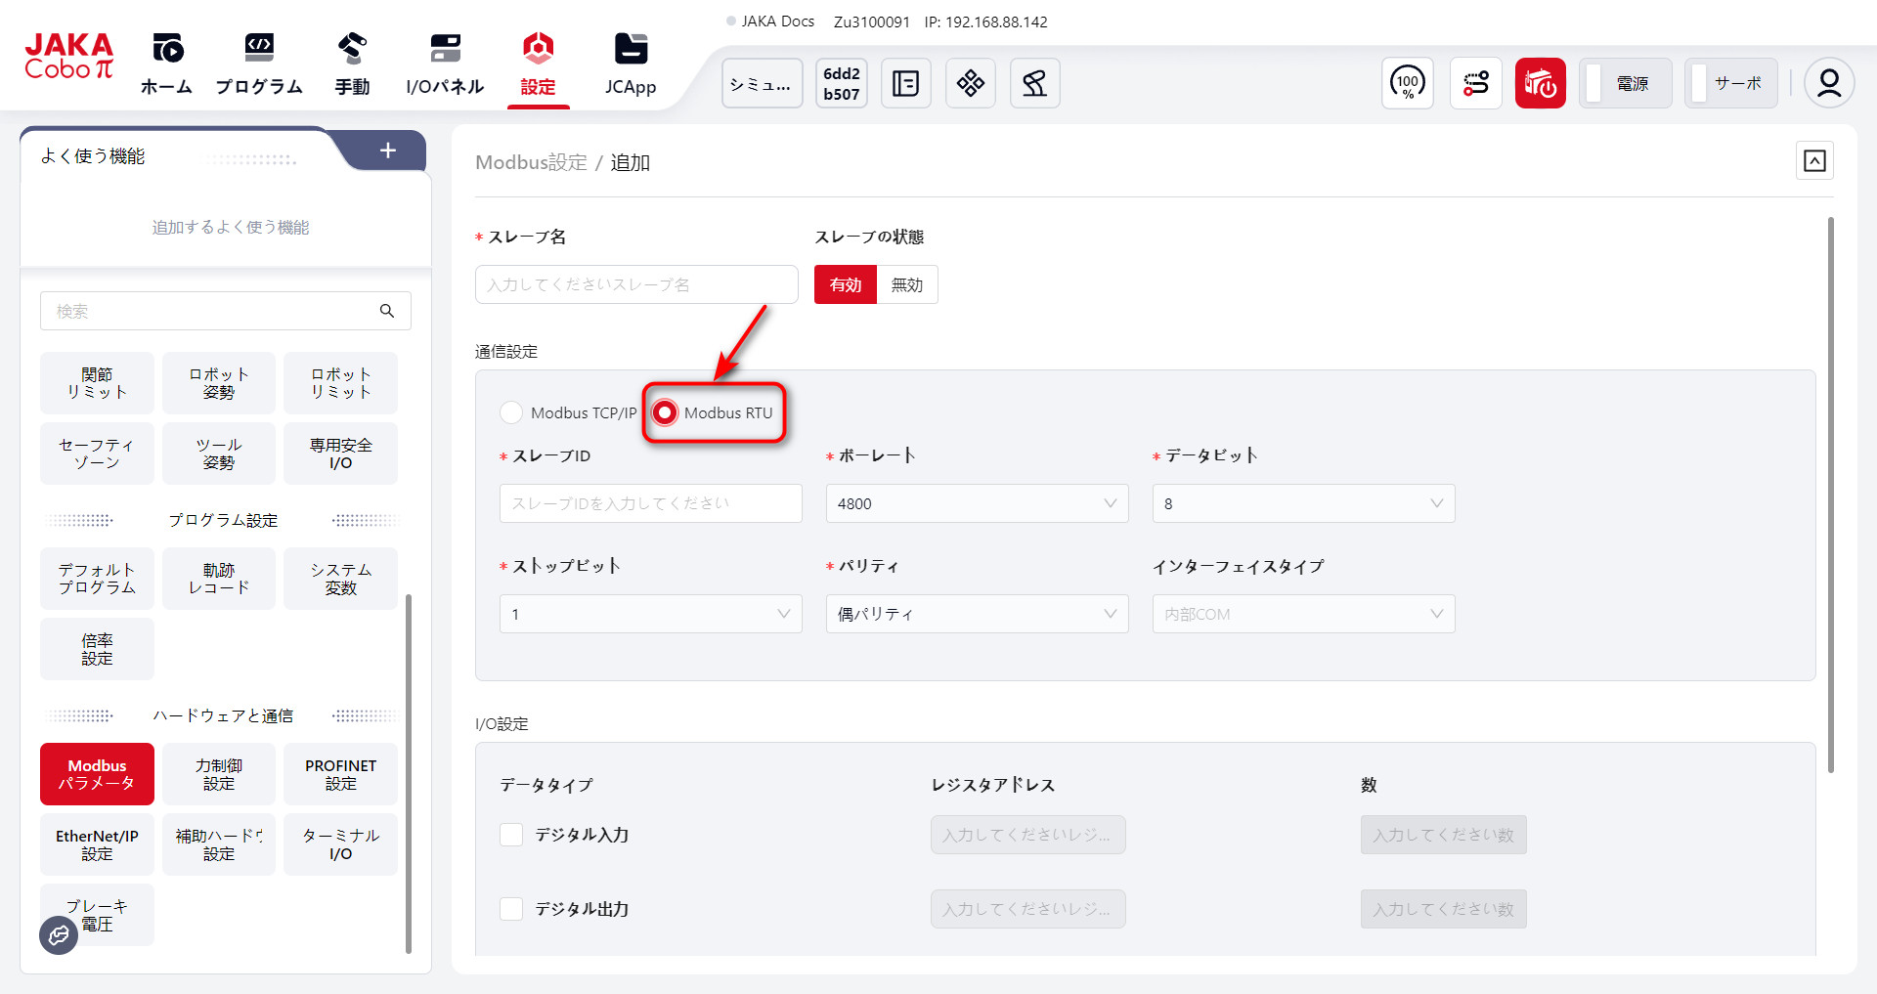This screenshot has width=1877, height=994.
Task: Click the path settings icon beside speed gauge
Action: click(x=1475, y=83)
